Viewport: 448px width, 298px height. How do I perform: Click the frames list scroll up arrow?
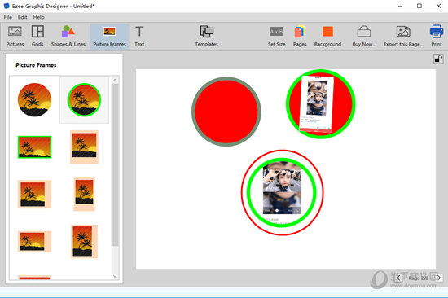point(115,81)
